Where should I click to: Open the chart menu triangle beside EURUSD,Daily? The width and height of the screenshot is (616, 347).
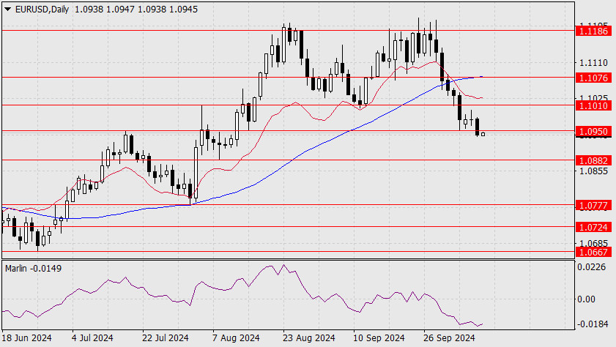[7, 9]
